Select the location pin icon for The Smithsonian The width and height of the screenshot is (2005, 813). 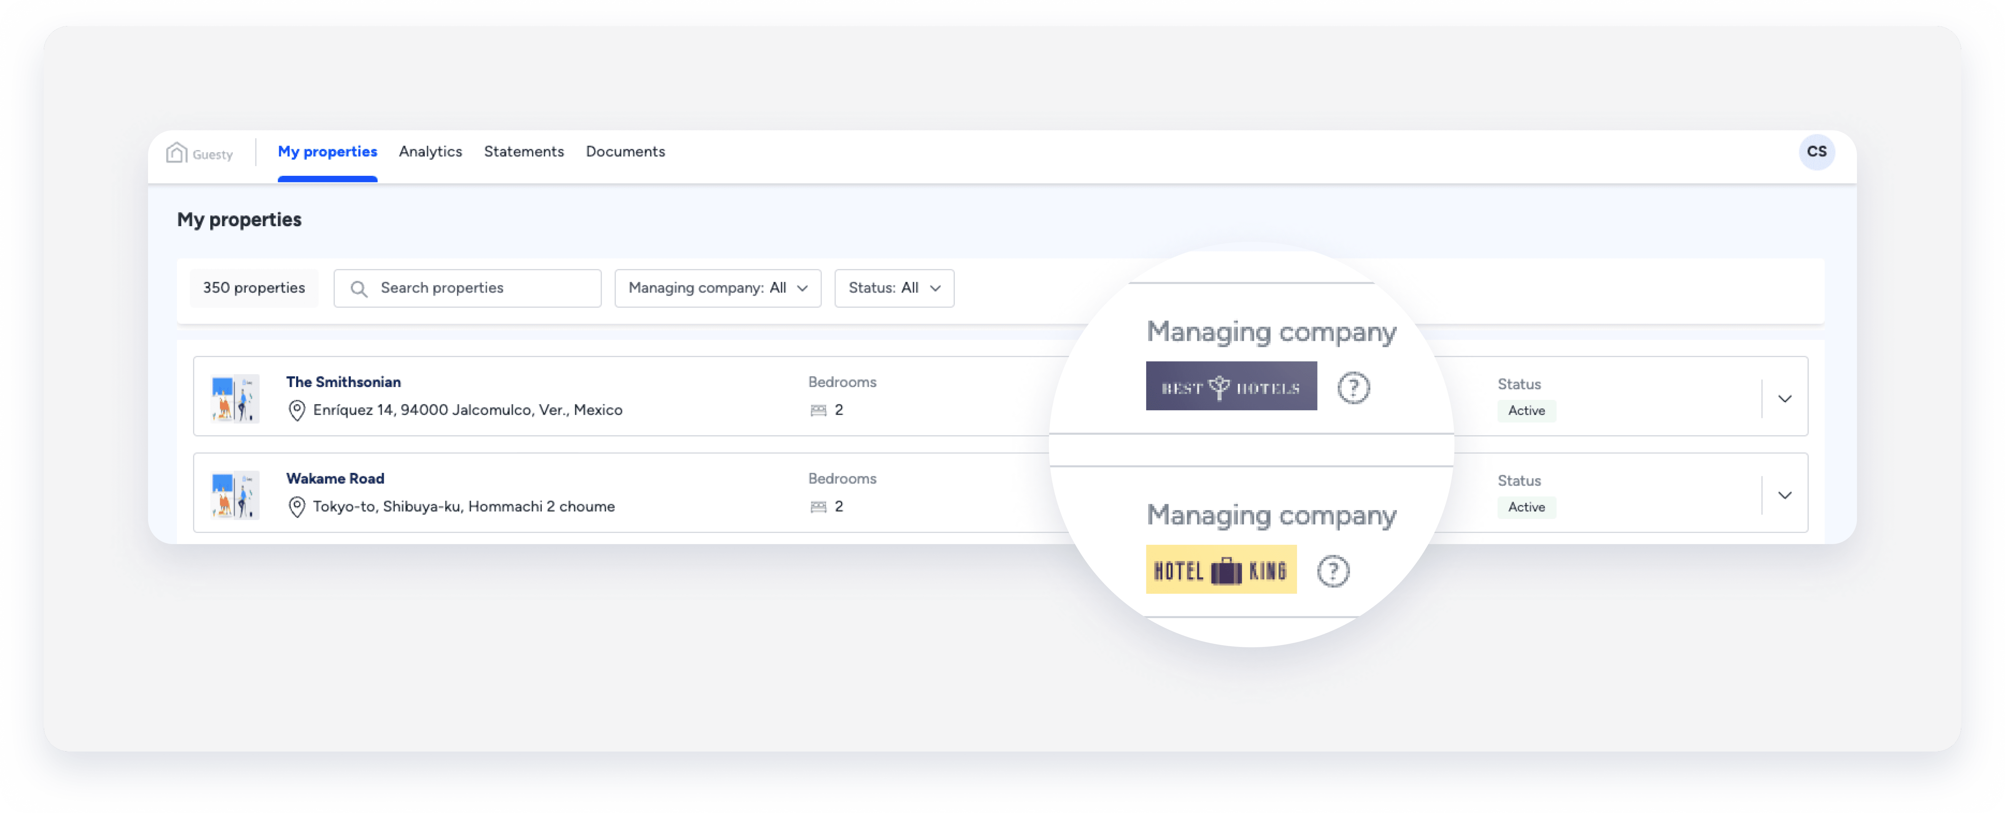click(296, 410)
